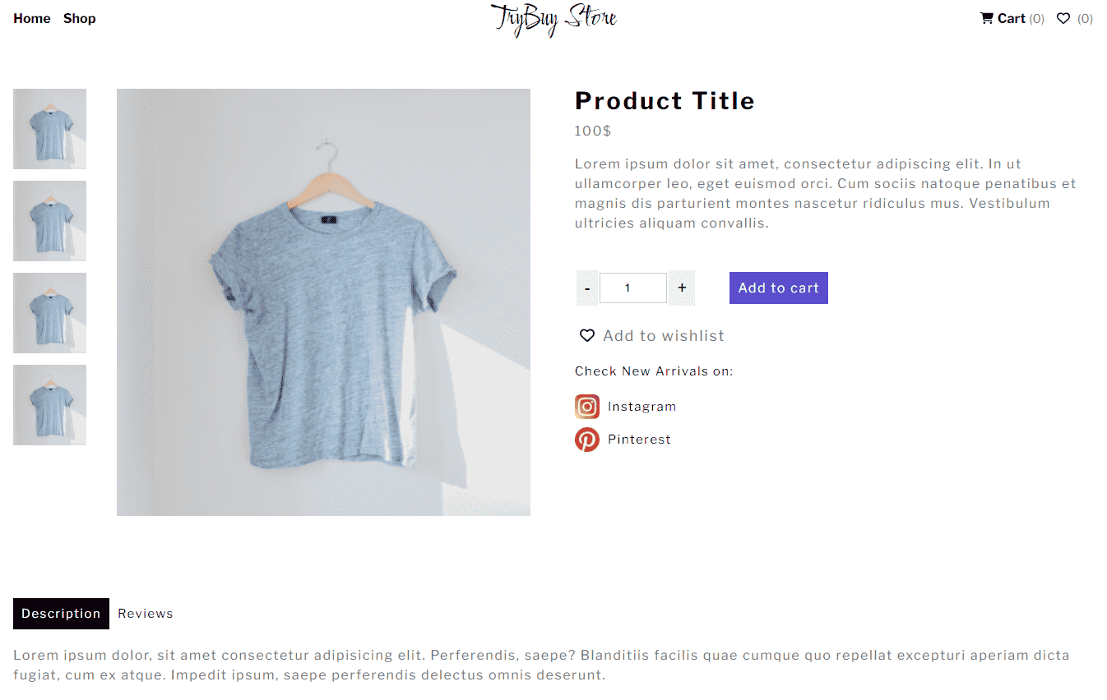Image resolution: width=1107 pixels, height=700 pixels.
Task: Click the Add to wishlist text link
Action: point(662,335)
